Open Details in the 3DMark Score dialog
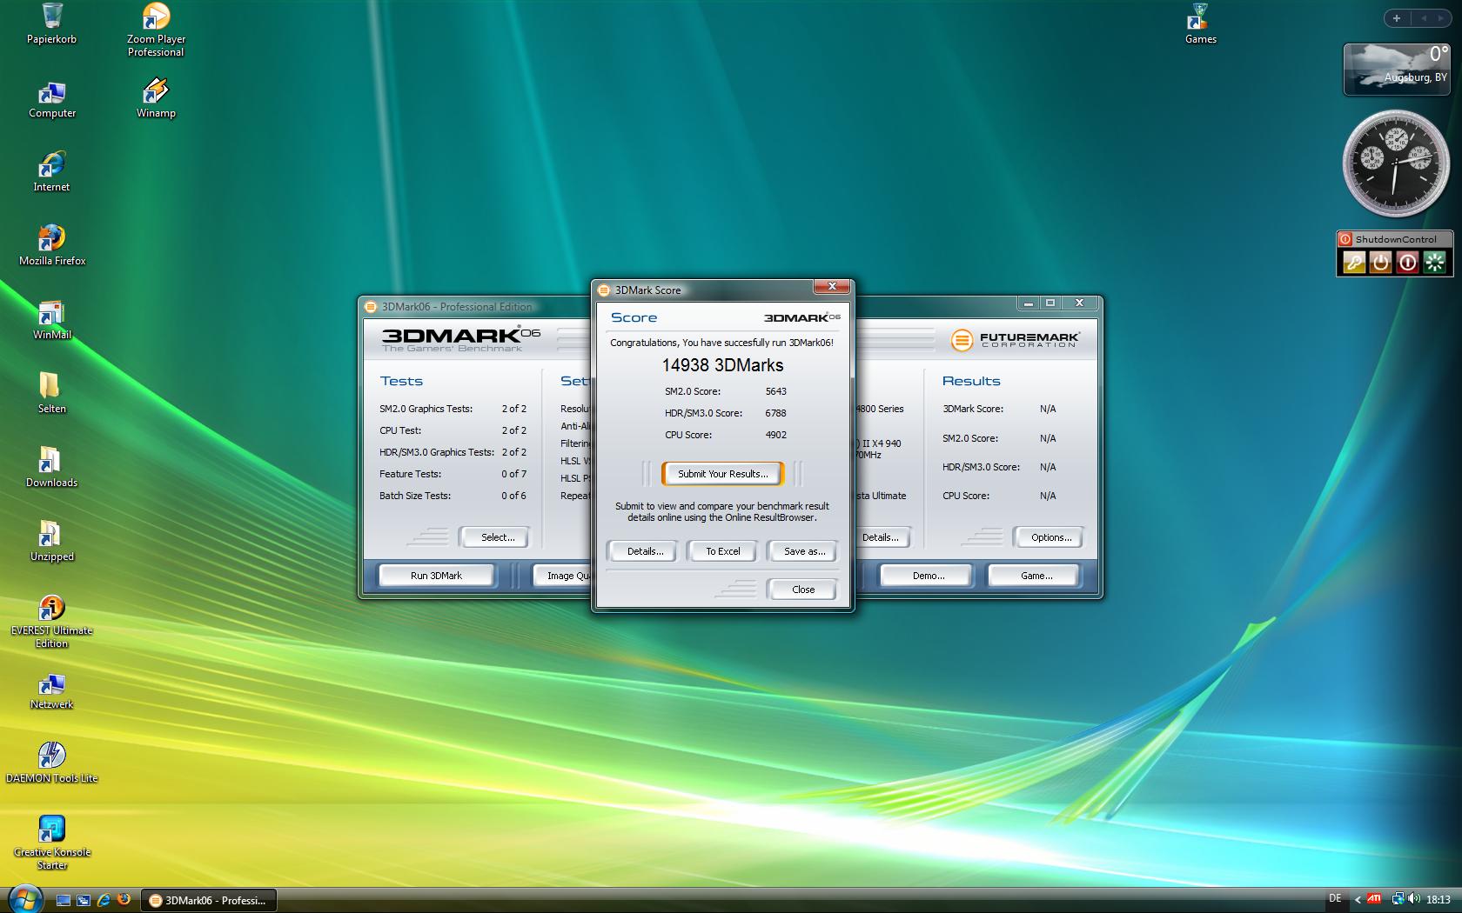 tap(645, 551)
